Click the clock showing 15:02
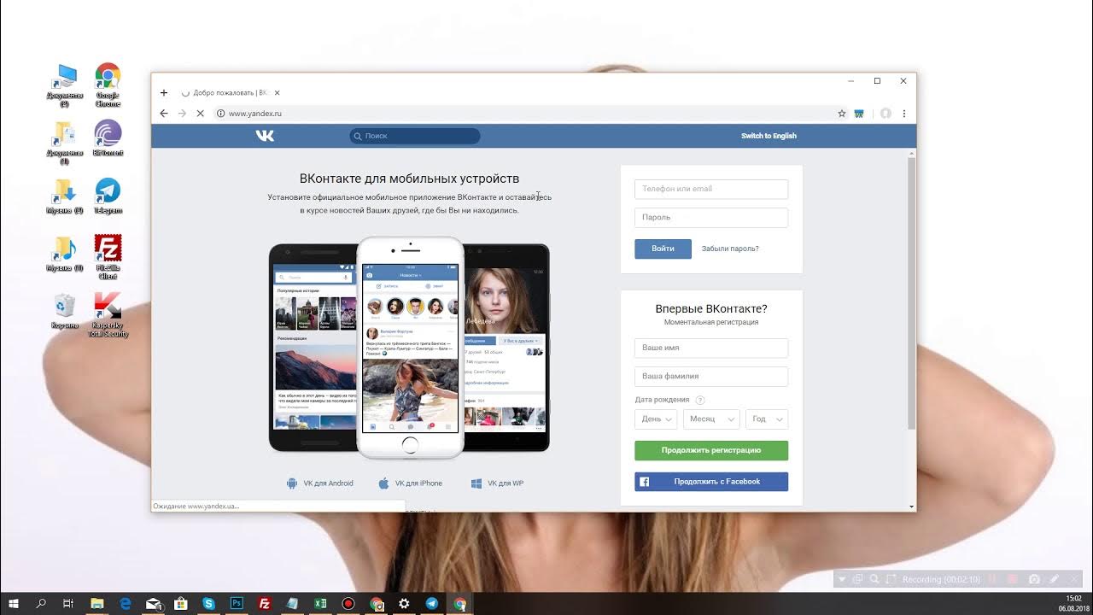 1073,599
